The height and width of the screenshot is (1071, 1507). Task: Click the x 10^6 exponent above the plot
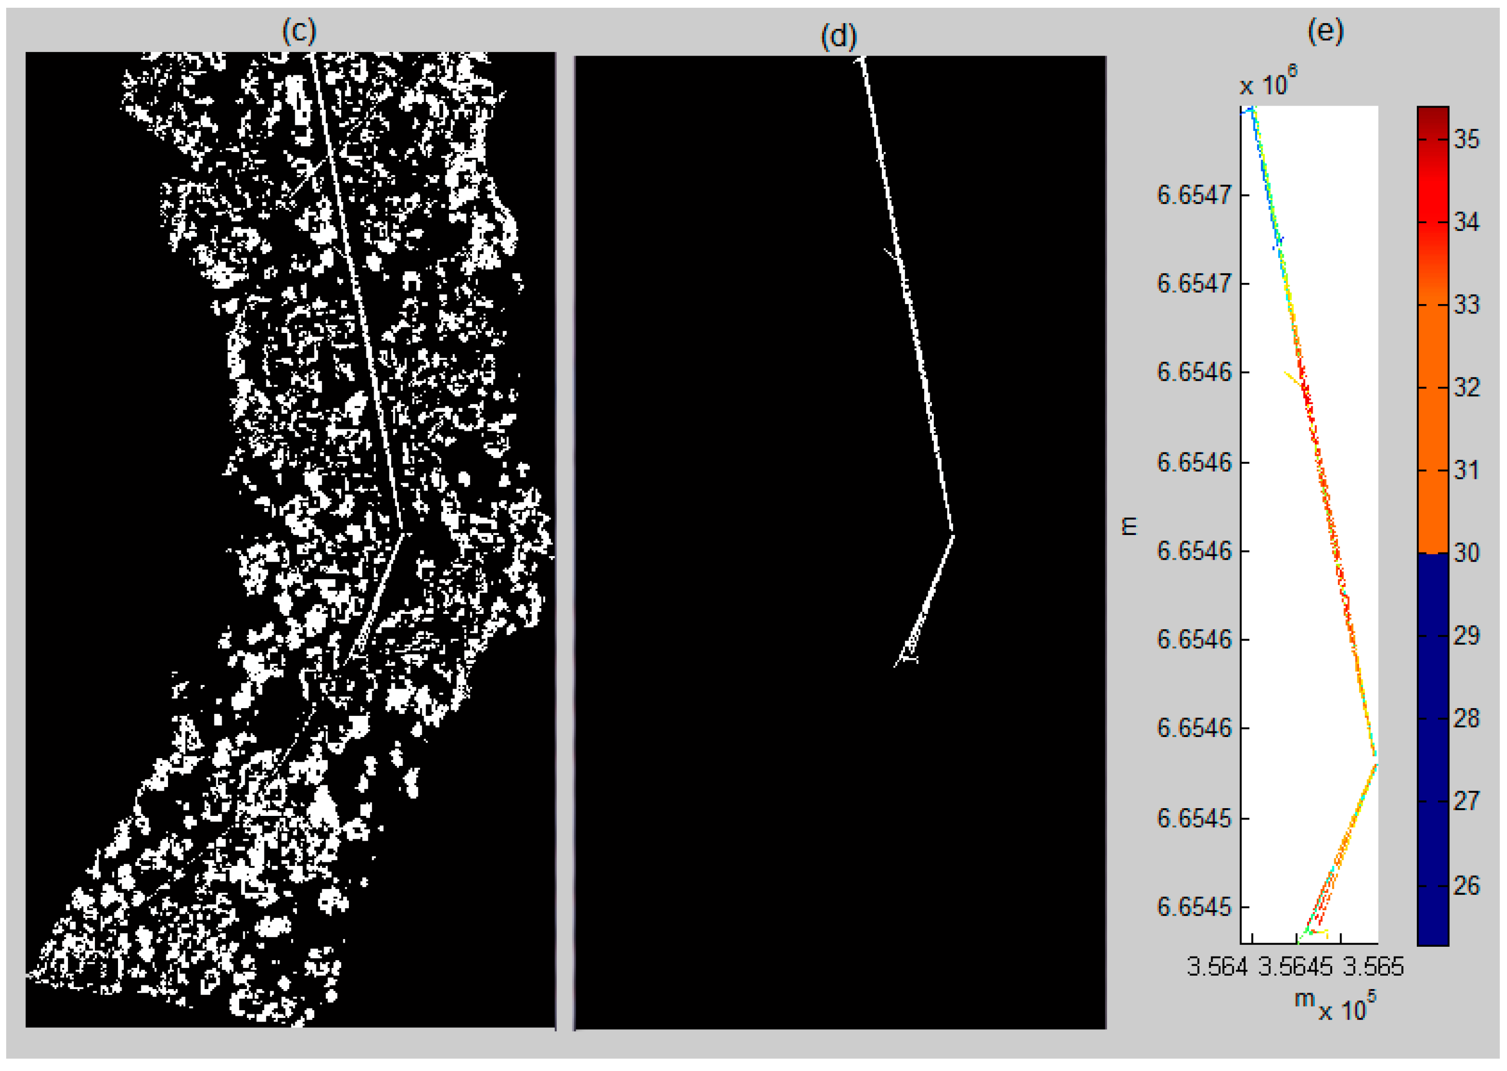[1267, 82]
